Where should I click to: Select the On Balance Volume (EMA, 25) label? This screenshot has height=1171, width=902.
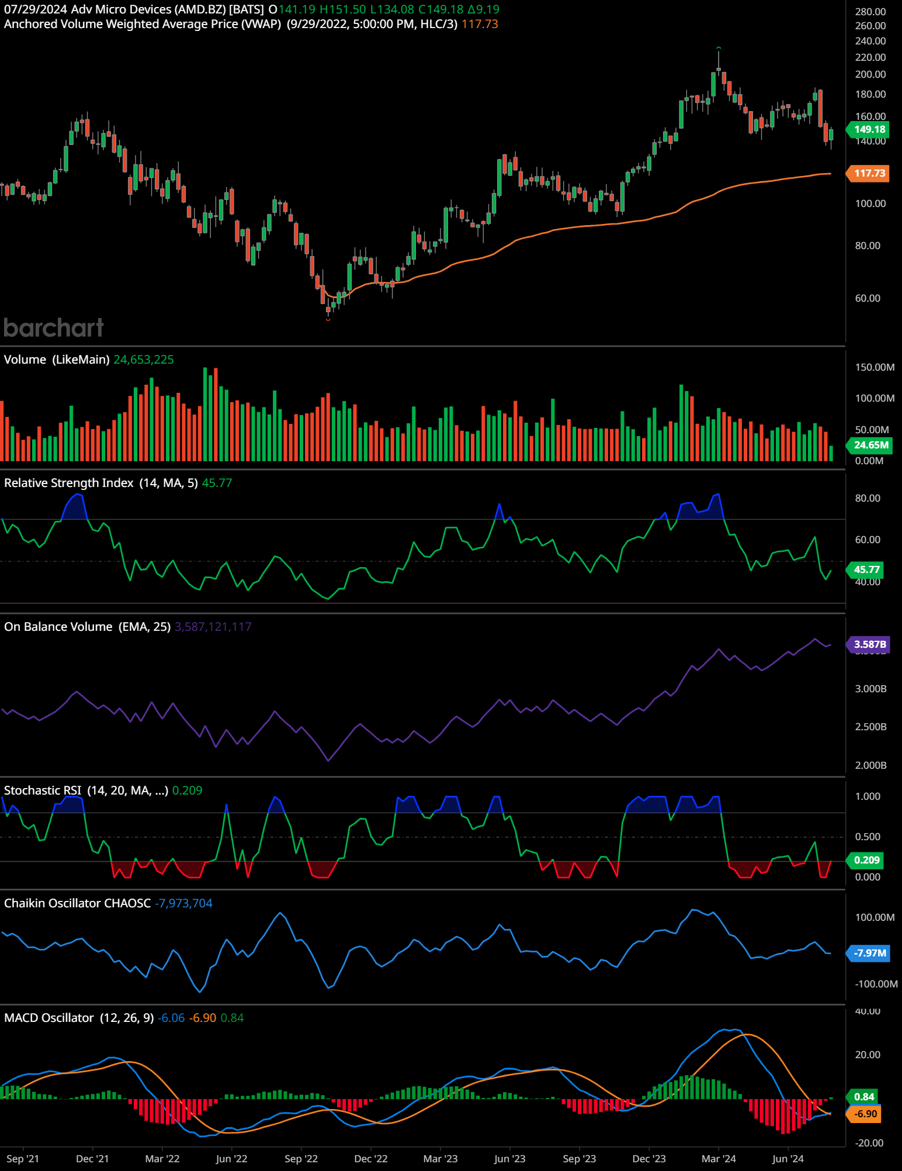87,627
